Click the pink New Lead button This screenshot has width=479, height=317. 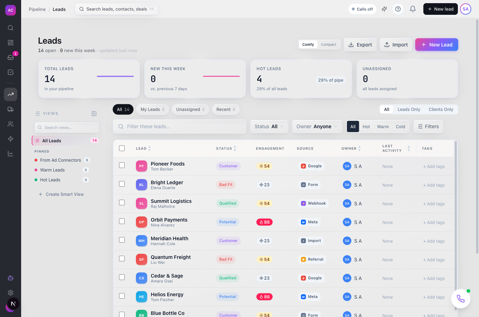[x=437, y=45]
